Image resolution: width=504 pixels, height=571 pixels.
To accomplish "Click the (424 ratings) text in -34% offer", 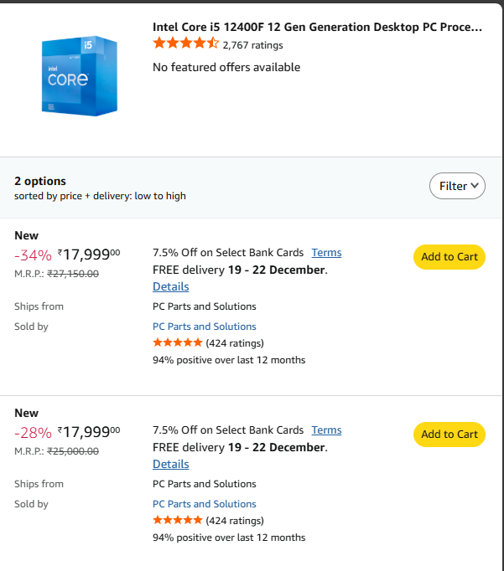I will (x=235, y=343).
